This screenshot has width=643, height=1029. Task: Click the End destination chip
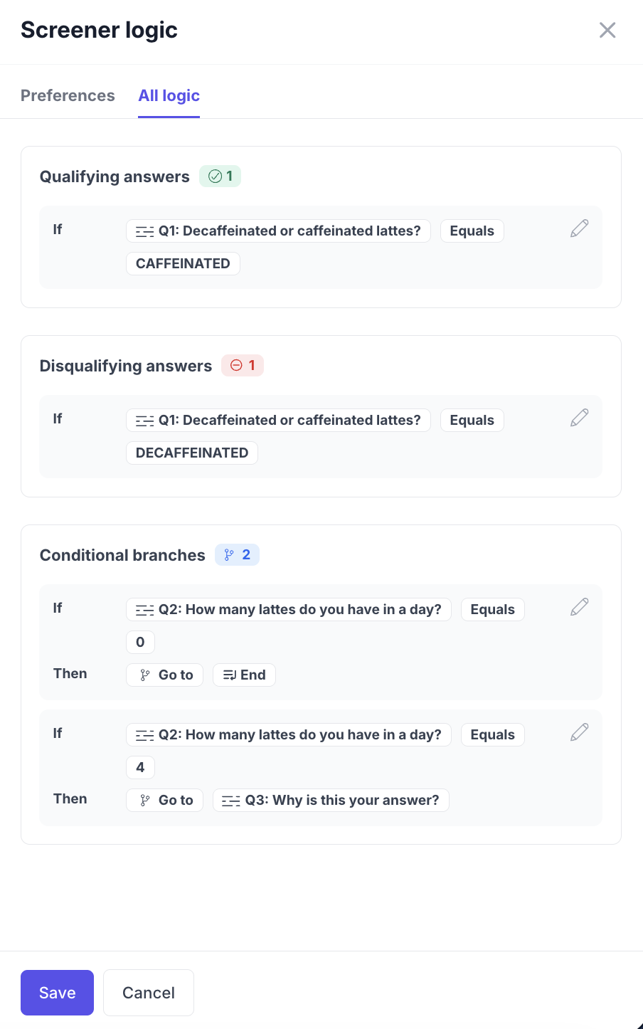(x=244, y=675)
